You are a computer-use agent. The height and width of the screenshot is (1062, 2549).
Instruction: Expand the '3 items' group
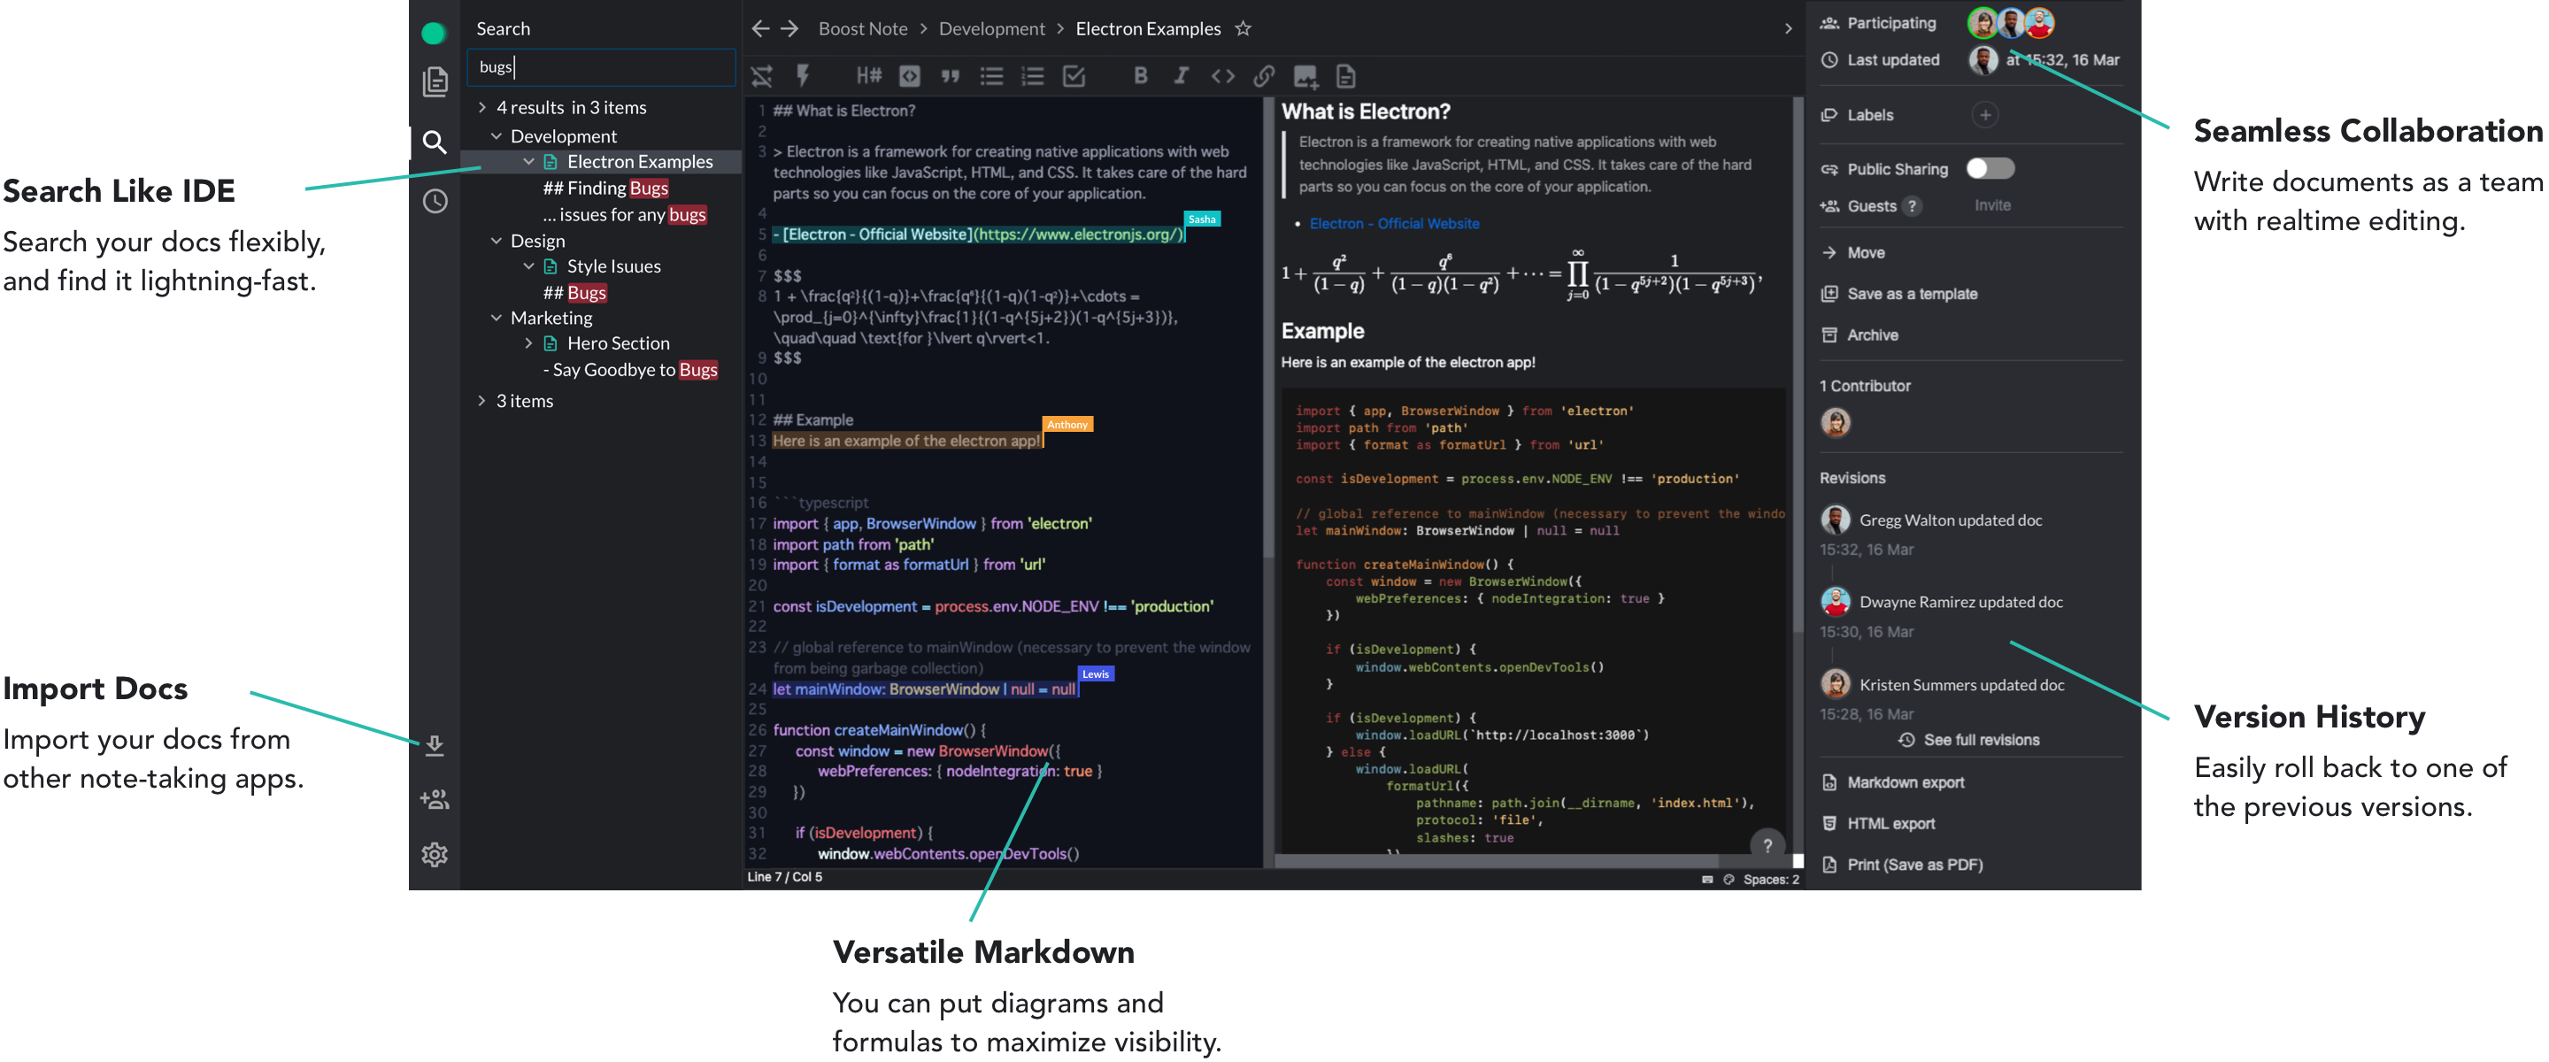(x=481, y=401)
